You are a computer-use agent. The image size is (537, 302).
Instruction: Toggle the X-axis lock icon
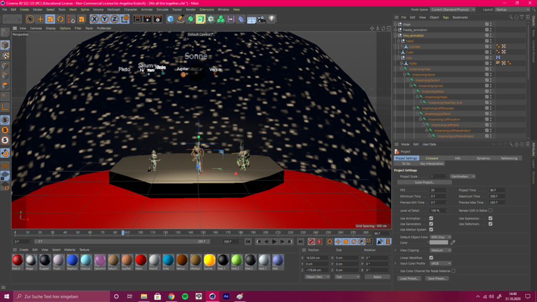pos(95,19)
